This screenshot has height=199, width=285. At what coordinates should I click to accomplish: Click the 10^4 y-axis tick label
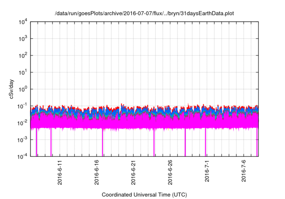23,22
